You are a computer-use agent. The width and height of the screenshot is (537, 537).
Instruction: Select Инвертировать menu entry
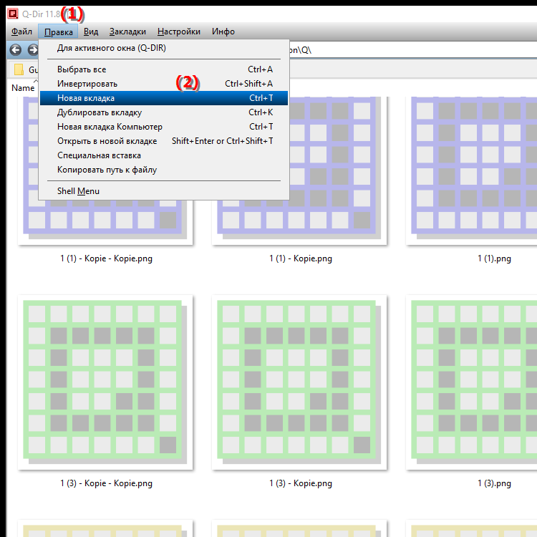pos(87,84)
